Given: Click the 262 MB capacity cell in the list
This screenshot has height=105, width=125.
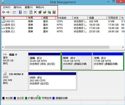Looking at the screenshot, I should tap(94, 21).
